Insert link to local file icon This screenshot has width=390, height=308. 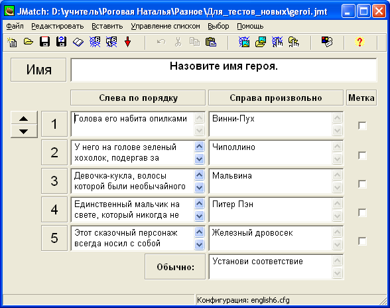coord(293,42)
